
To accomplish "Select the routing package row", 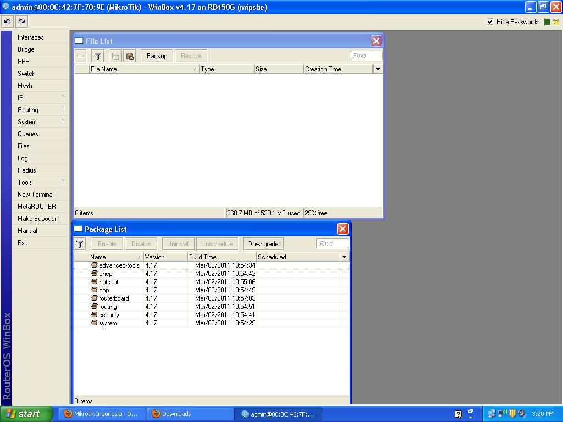I will click(x=211, y=307).
